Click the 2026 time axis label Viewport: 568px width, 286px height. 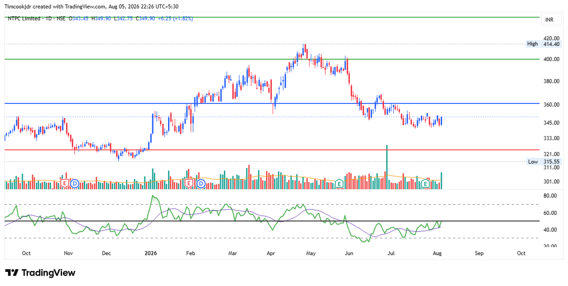150,253
